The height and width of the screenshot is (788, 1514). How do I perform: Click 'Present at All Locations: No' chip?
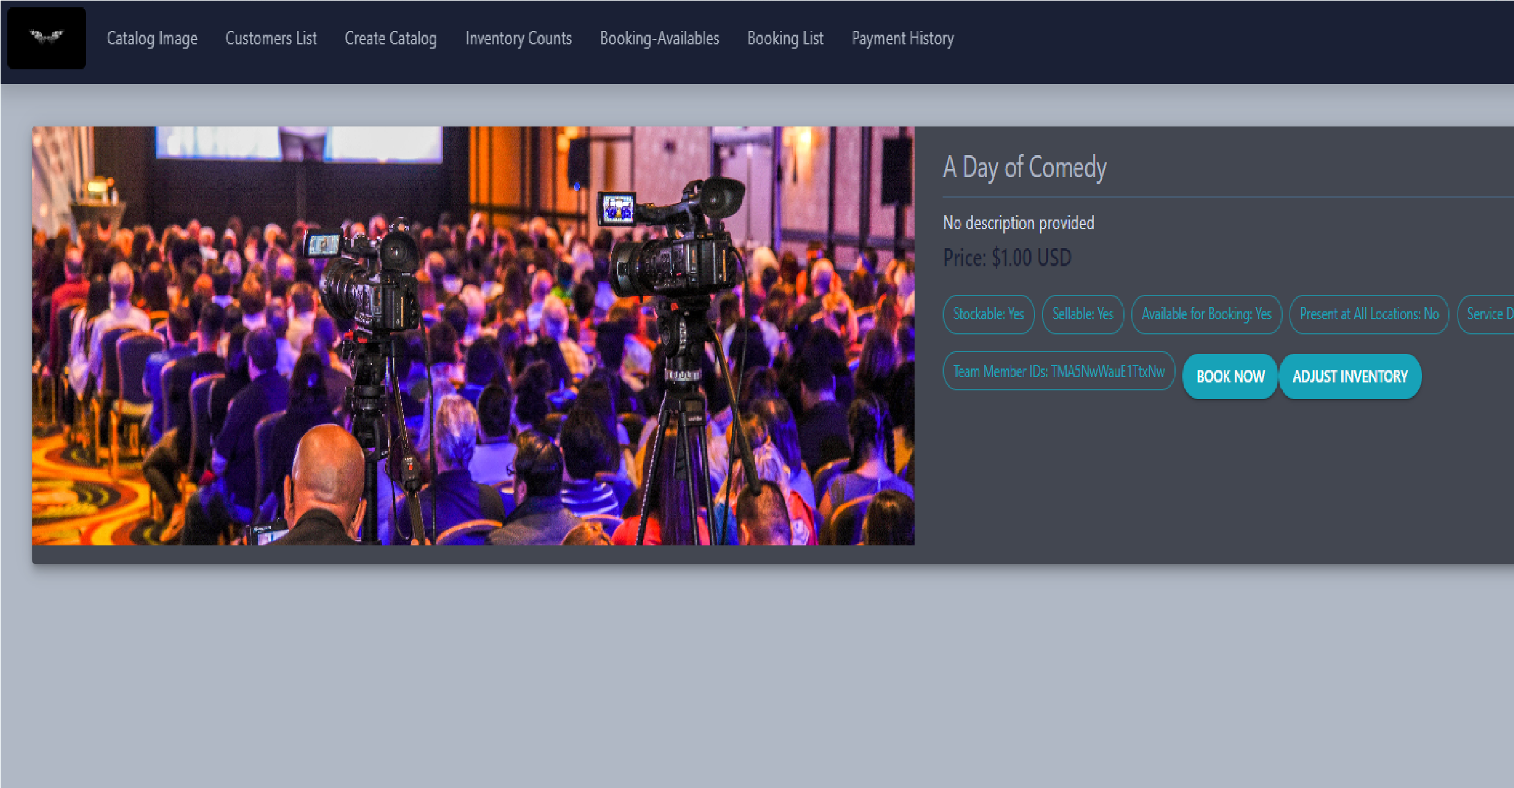pos(1369,314)
